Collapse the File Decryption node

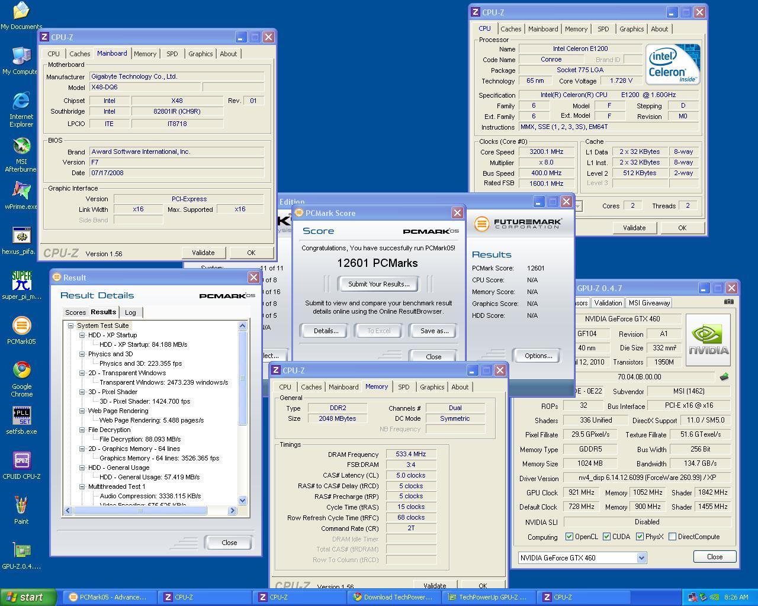point(82,430)
